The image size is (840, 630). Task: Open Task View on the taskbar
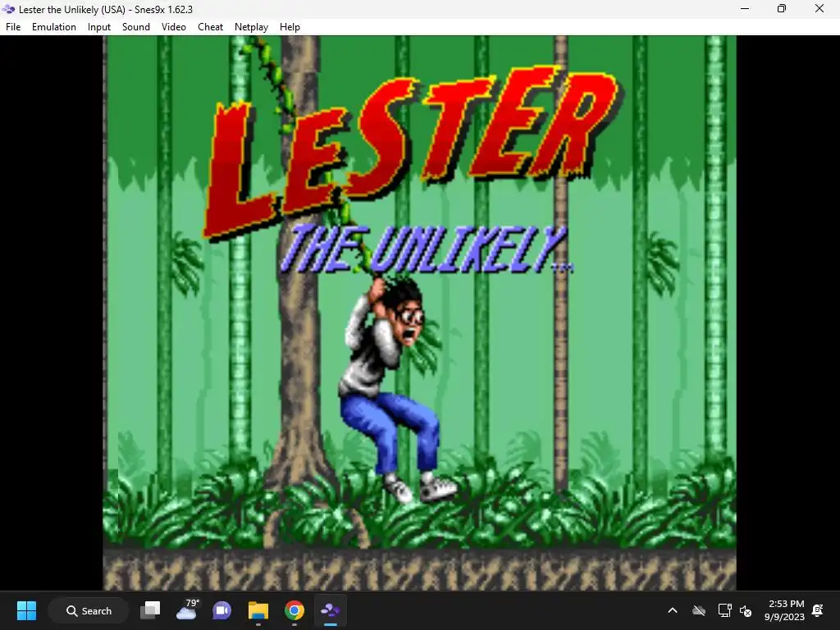click(x=150, y=610)
